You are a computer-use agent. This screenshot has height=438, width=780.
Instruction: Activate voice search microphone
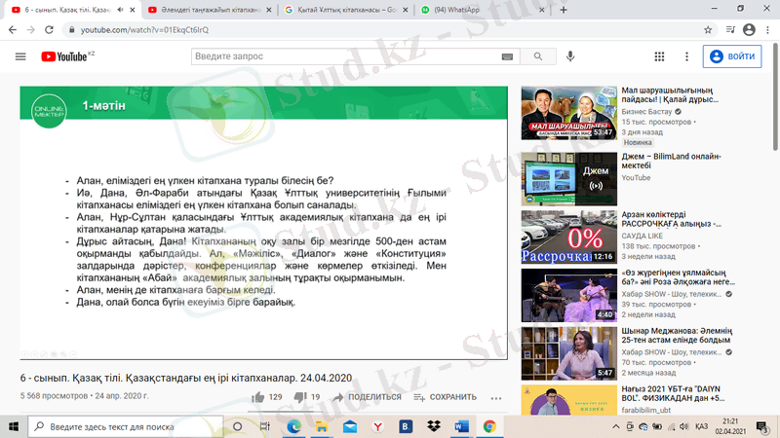coord(570,56)
